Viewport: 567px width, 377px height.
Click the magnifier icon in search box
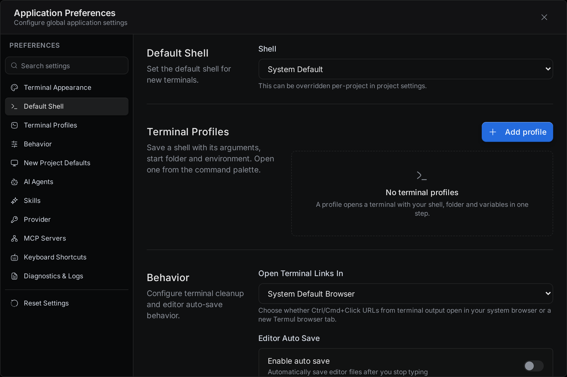14,65
